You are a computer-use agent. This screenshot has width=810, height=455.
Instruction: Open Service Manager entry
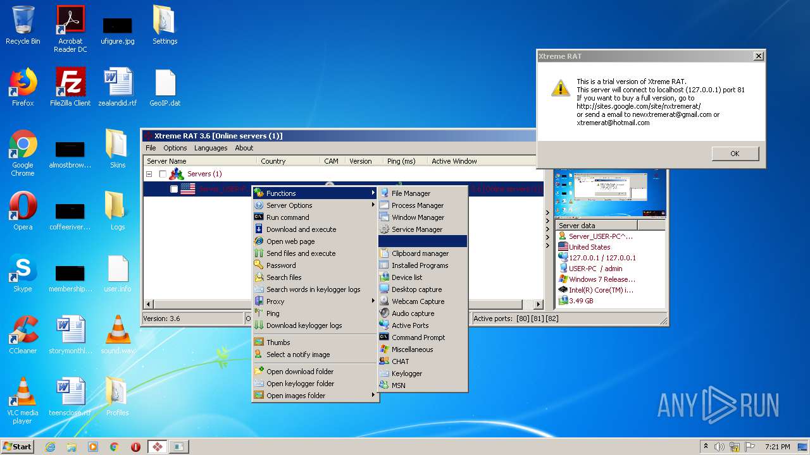422,229
